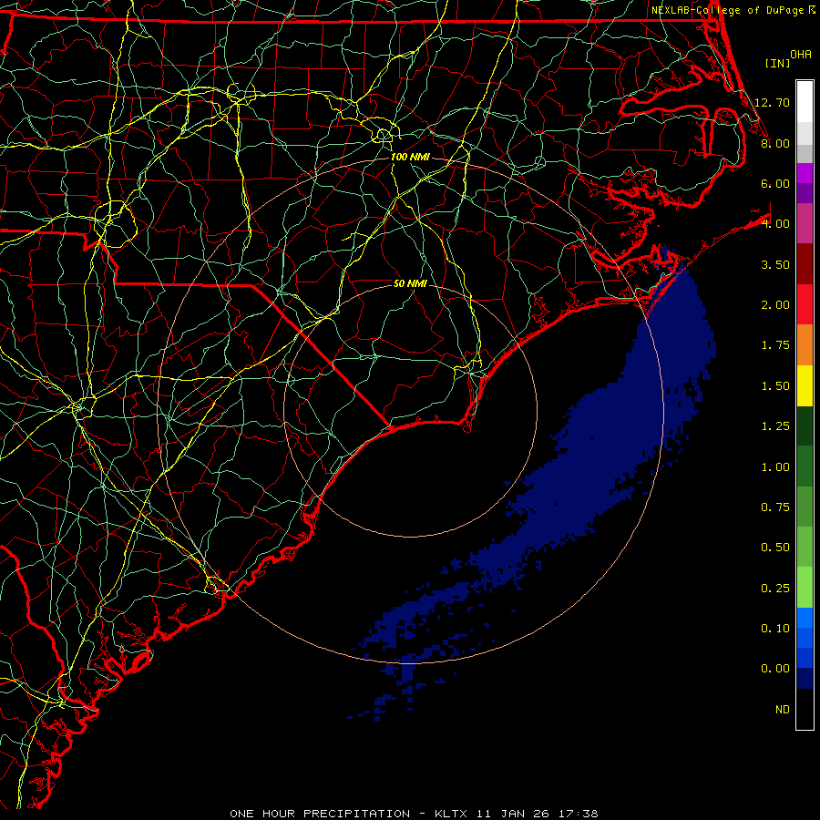The image size is (820, 820).
Task: Click the 0.10 legend value
Action: pos(775,629)
